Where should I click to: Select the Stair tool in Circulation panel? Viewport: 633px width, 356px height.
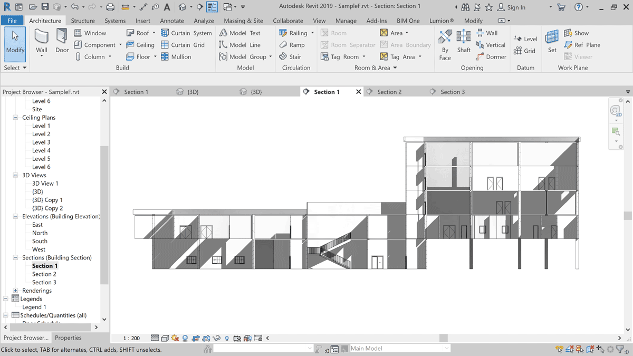pyautogui.click(x=293, y=56)
